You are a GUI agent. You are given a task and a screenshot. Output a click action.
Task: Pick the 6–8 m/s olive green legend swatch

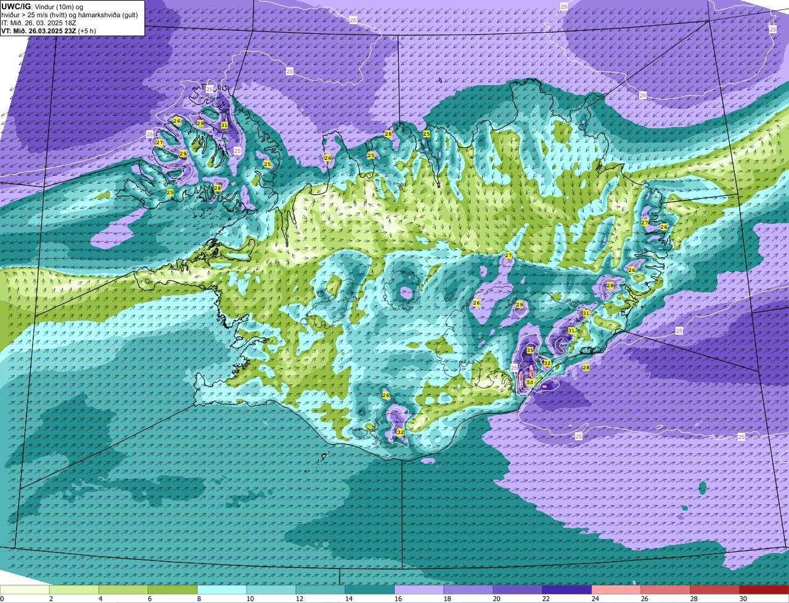coord(173,589)
